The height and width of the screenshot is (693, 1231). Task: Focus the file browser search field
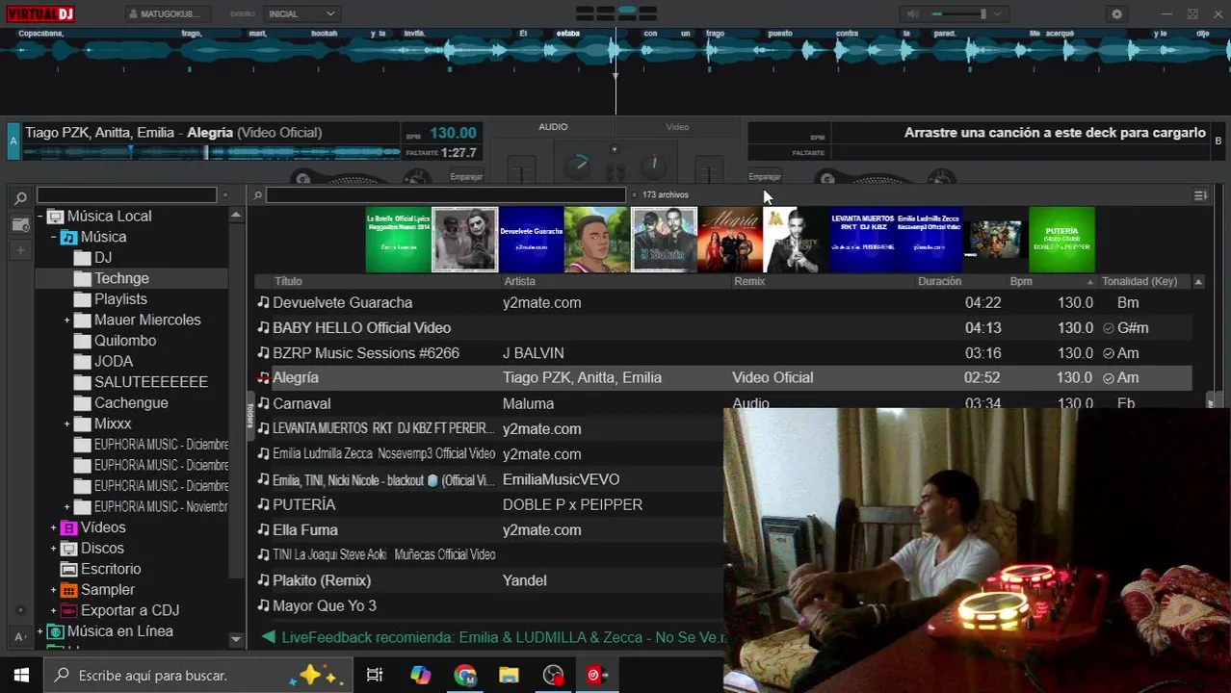[446, 195]
